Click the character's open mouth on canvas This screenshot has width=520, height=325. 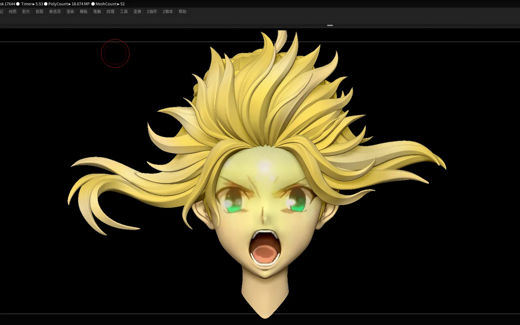(x=264, y=248)
